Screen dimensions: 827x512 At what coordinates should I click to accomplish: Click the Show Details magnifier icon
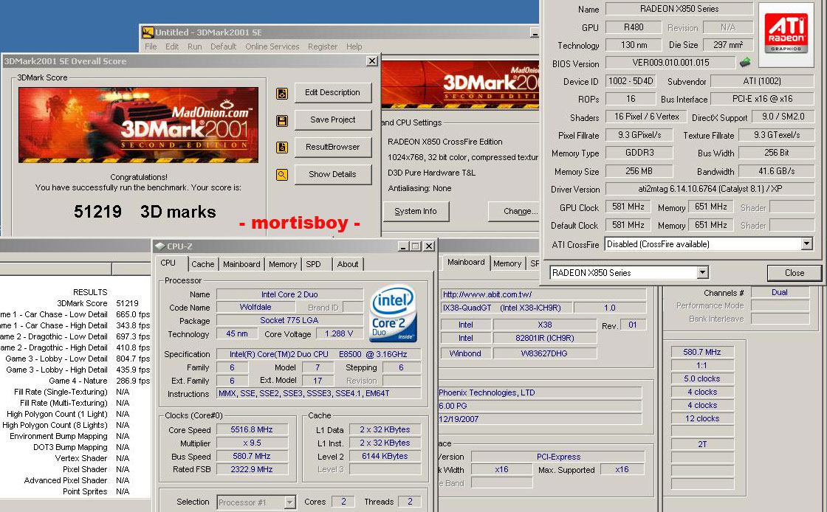click(x=282, y=175)
